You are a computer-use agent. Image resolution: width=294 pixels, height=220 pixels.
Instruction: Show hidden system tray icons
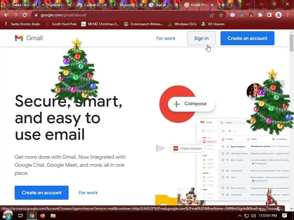pyautogui.click(x=240, y=216)
